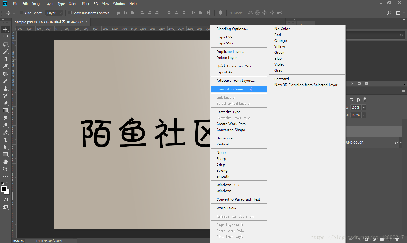
Task: Select the Rectangle shape tool
Action: 5,154
